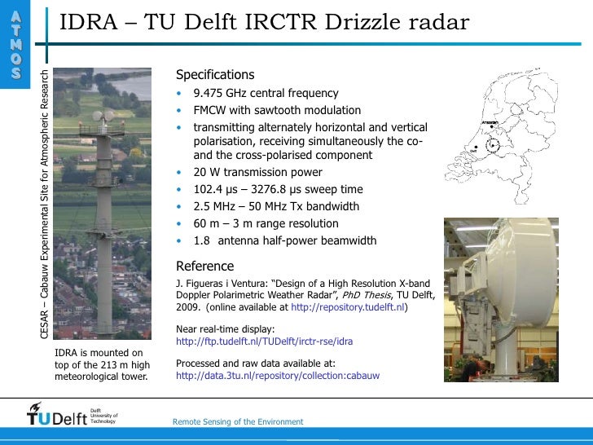The image size is (593, 445).
Task: Click the caption 'IDRA is mounted on top'
Action: coord(102,364)
